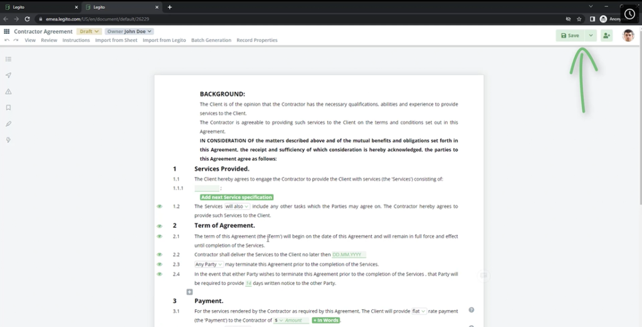Bookmark this page with the star icon

(579, 19)
